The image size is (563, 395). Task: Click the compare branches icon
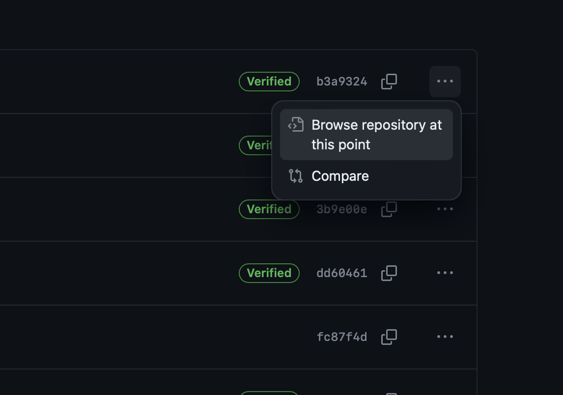(295, 176)
